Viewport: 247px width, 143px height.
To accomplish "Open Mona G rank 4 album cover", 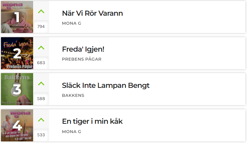I will click(17, 125).
